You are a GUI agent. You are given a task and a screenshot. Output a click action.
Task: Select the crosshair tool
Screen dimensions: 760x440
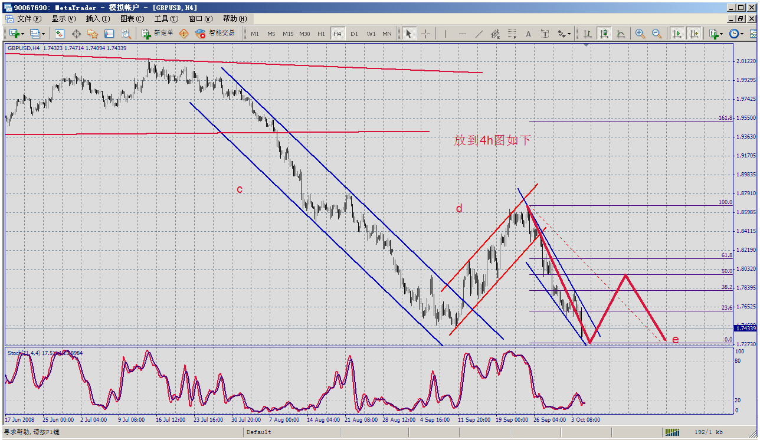tap(425, 34)
